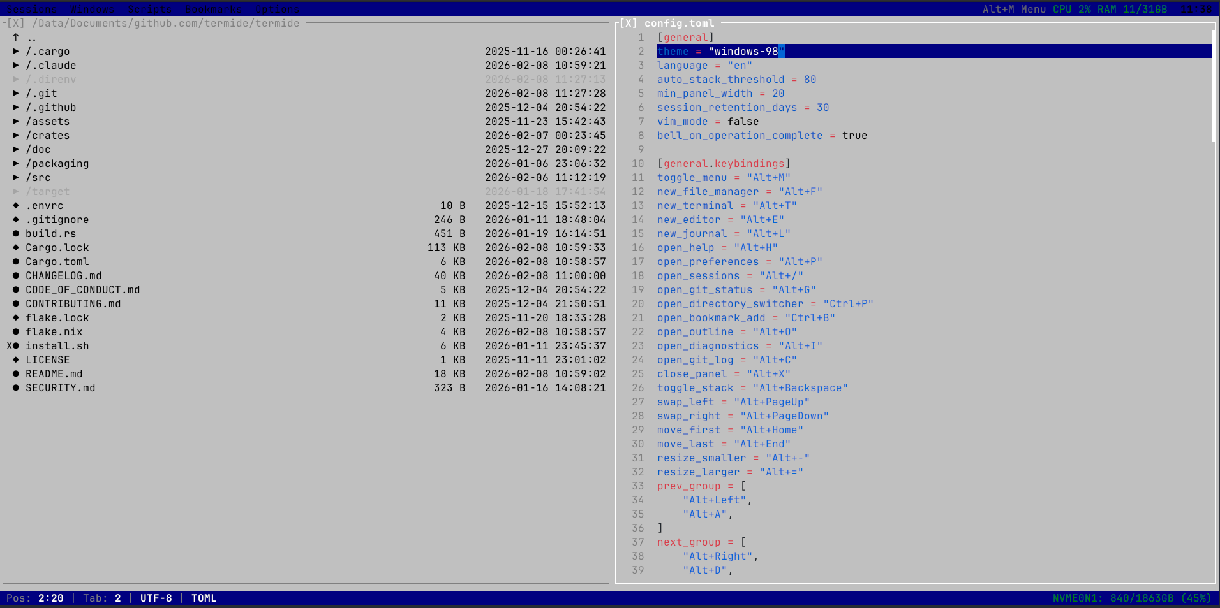Click the TOML file type indicator in status bar

[204, 598]
